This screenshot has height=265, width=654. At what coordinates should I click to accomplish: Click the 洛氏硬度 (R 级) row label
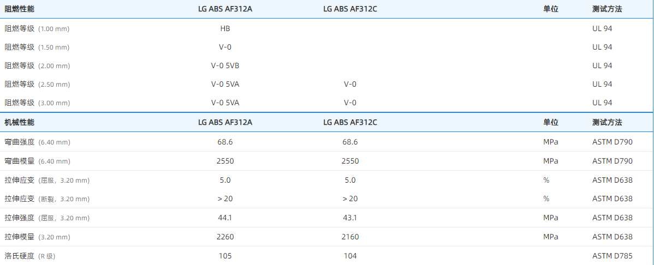(31, 256)
